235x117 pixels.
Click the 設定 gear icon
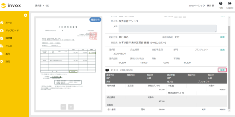click(2, 61)
